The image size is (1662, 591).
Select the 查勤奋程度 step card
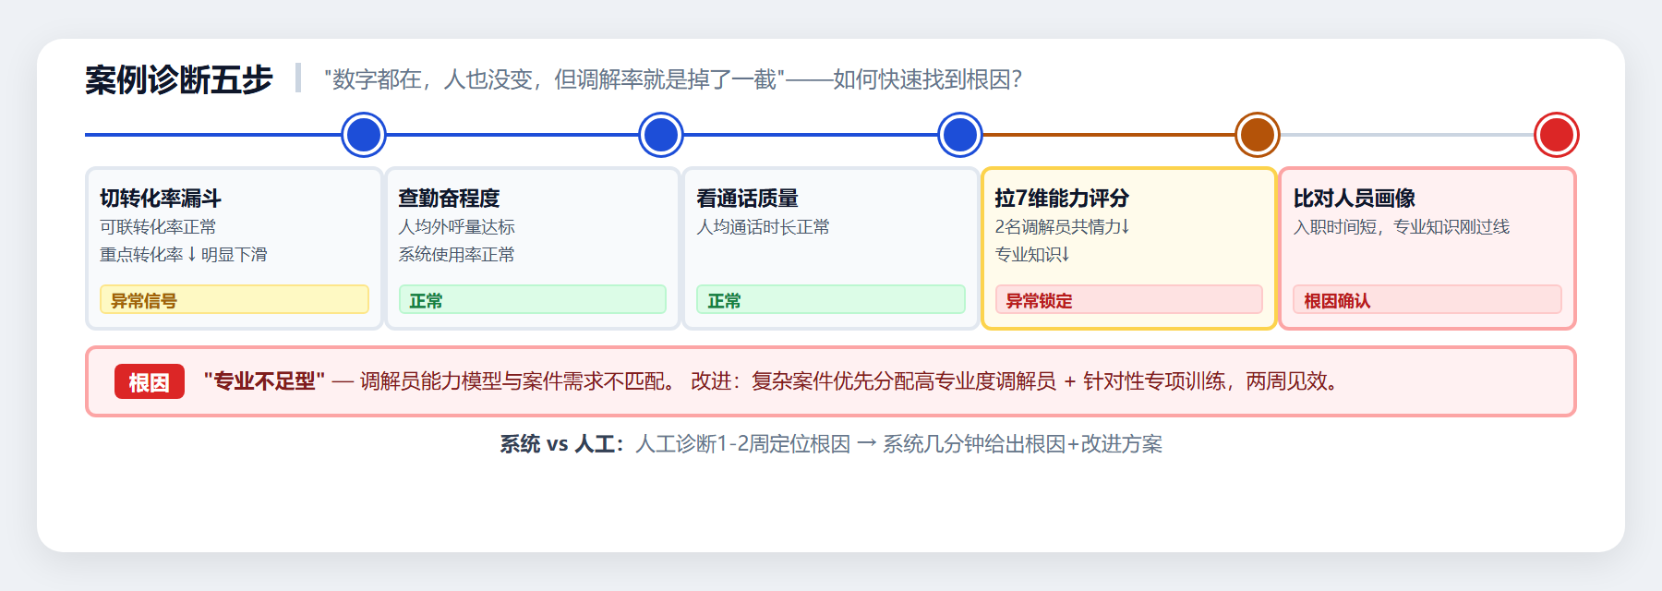(532, 247)
